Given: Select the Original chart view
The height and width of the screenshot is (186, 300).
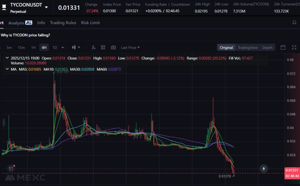Looking at the screenshot, I should [226, 48].
